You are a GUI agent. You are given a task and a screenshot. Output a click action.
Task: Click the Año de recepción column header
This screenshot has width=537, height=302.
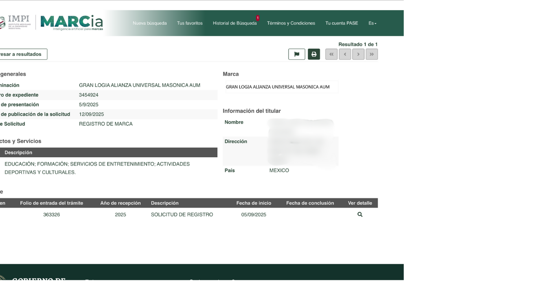coord(120,203)
